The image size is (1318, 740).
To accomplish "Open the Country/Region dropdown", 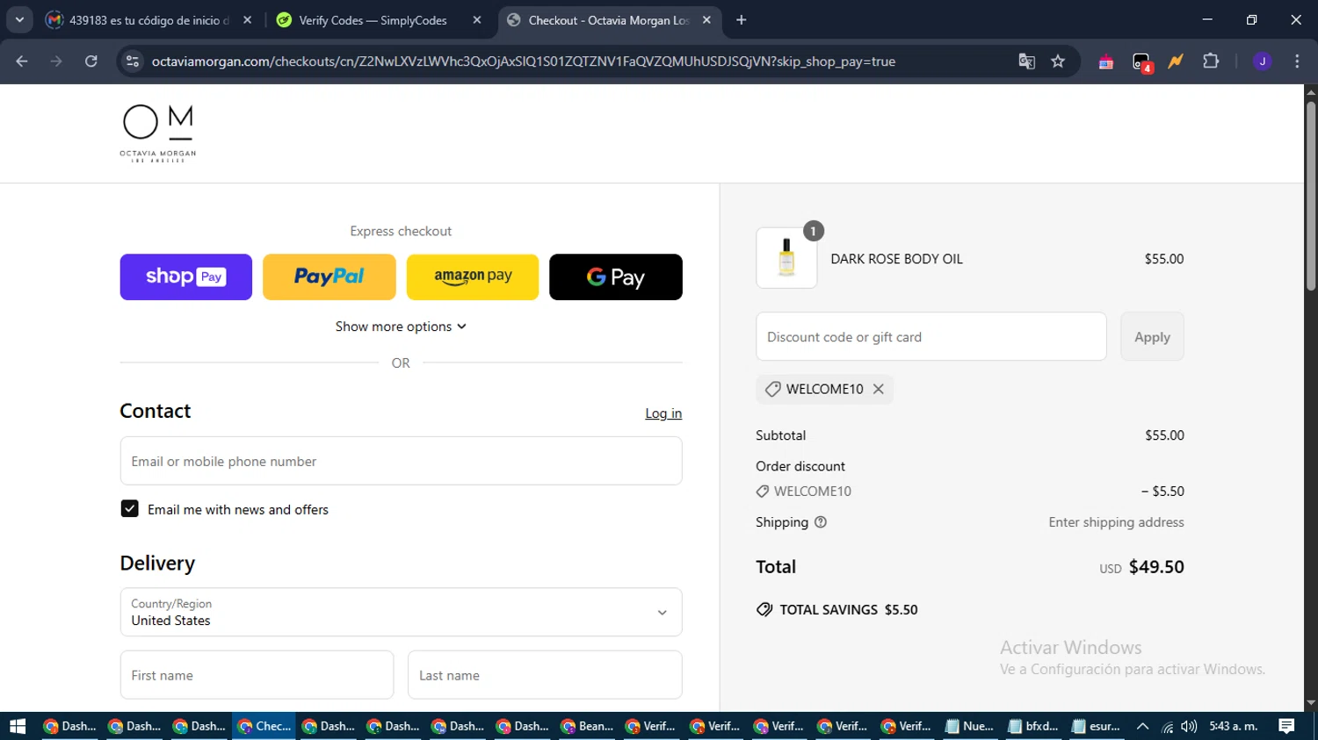I will coord(401,612).
